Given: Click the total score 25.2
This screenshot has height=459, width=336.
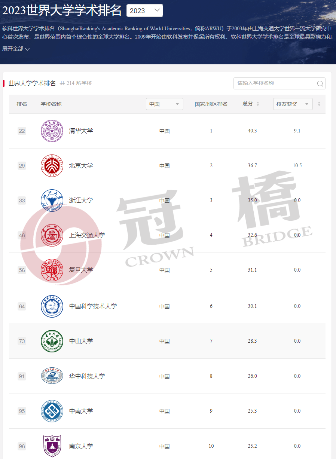Looking at the screenshot, I should coord(252,446).
